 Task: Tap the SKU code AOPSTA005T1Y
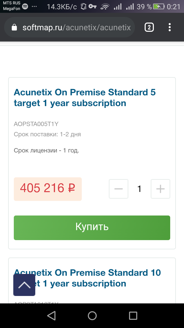(x=36, y=124)
